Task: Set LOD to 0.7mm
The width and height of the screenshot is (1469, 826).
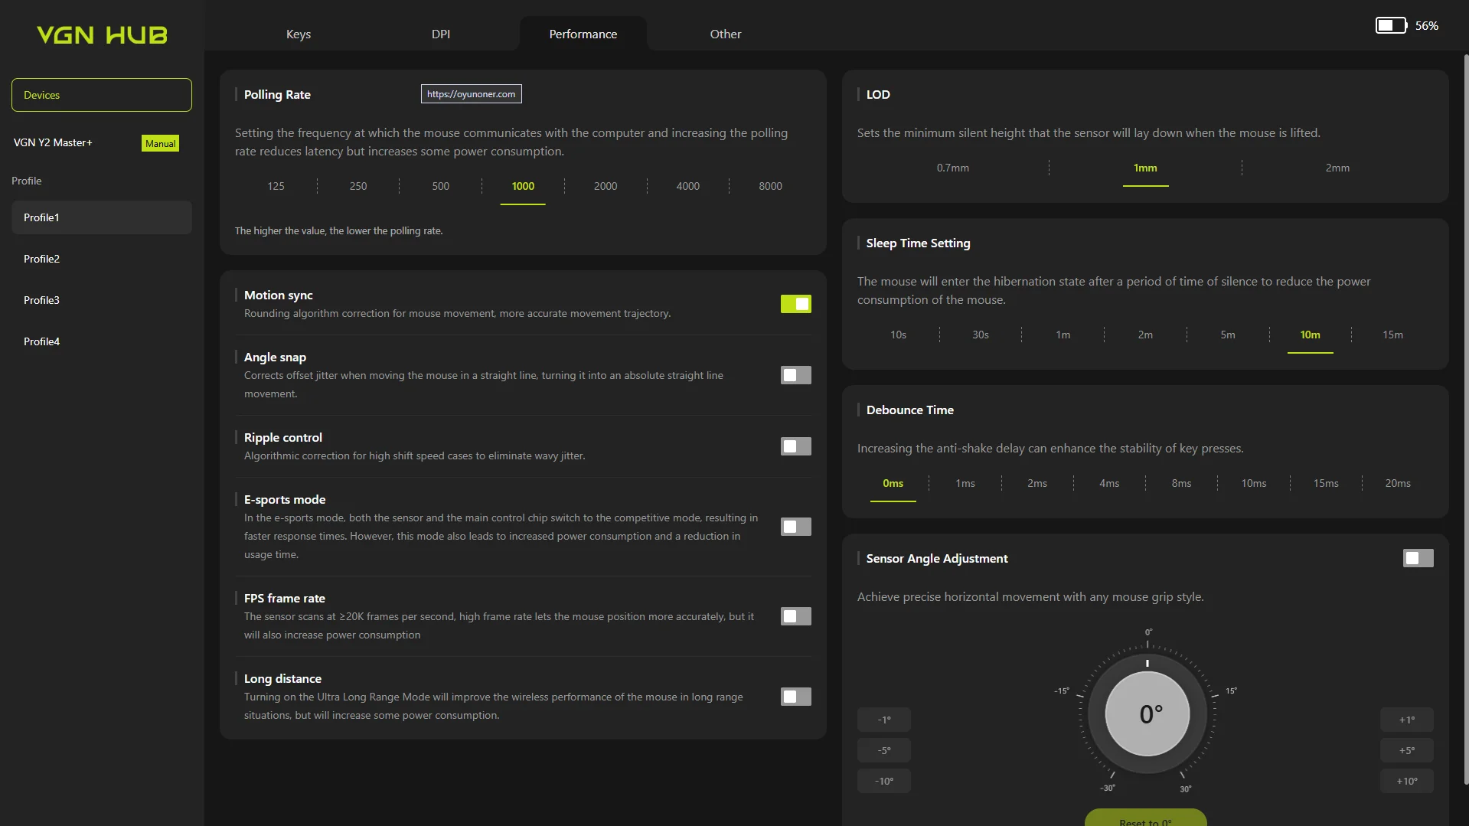Action: (x=953, y=168)
